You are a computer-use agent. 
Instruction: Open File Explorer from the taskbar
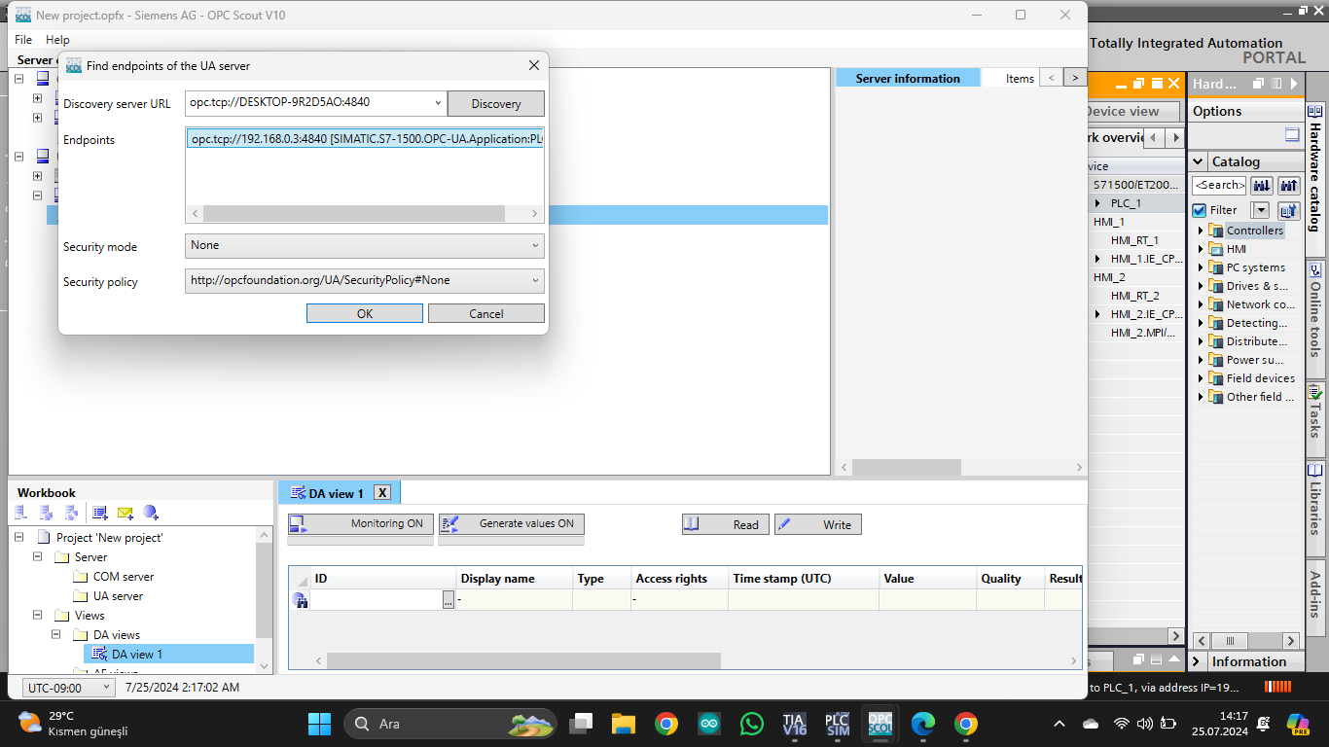click(x=624, y=724)
